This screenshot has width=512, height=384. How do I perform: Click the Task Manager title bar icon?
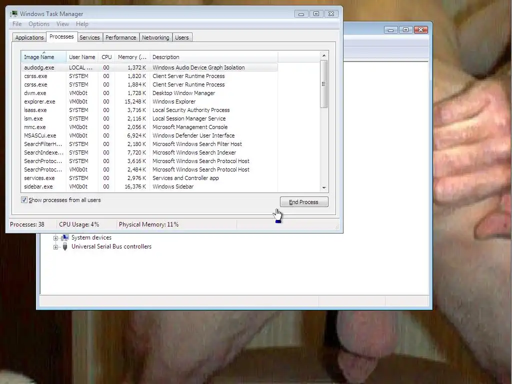[13, 13]
